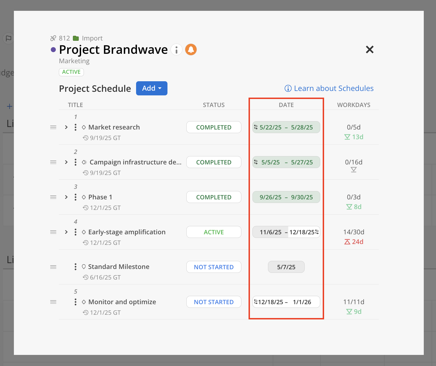
Task: Expand the Campaign infrastructure row
Action: (66, 162)
